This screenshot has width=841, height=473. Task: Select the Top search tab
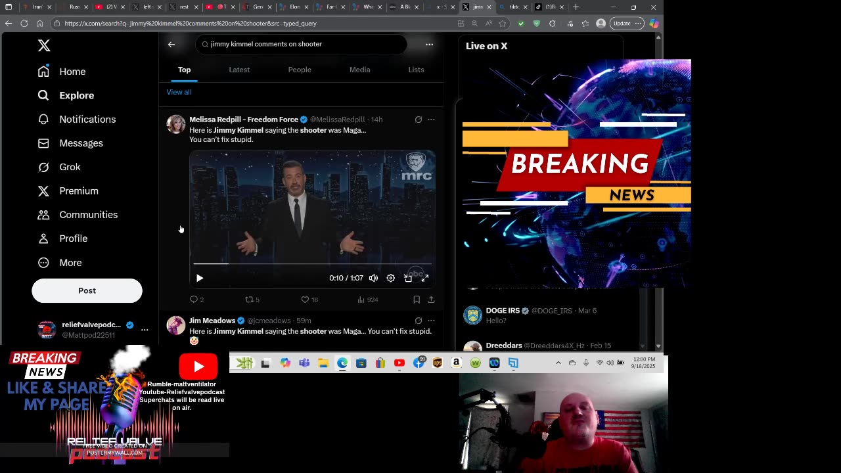[x=184, y=70]
